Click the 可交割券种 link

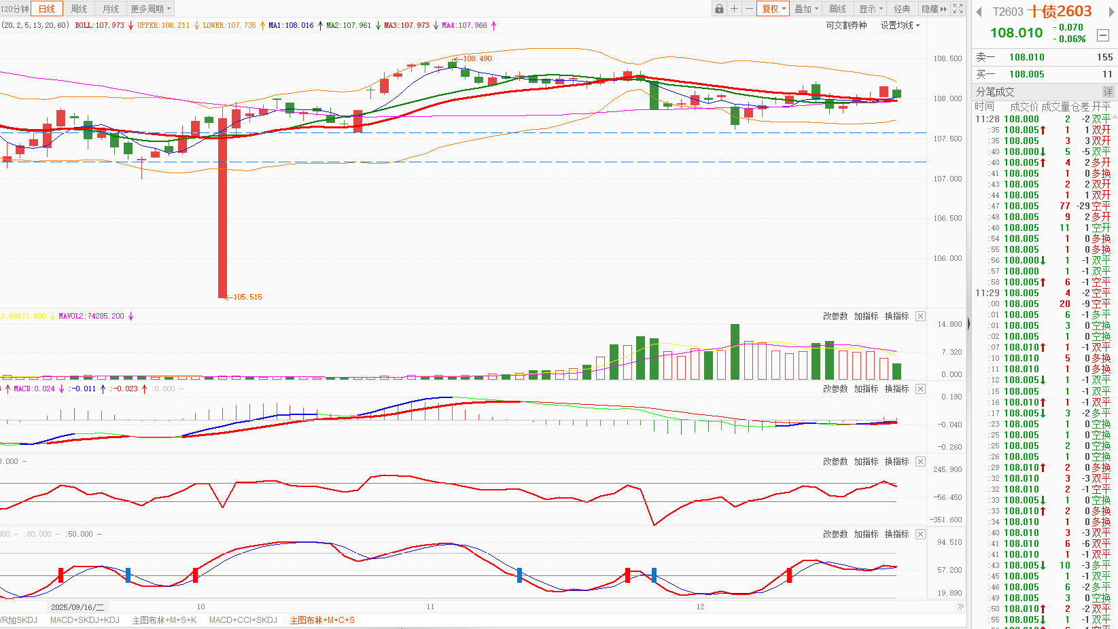tap(847, 25)
